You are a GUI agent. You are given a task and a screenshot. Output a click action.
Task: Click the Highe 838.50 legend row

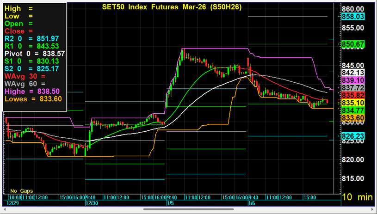pos(35,91)
